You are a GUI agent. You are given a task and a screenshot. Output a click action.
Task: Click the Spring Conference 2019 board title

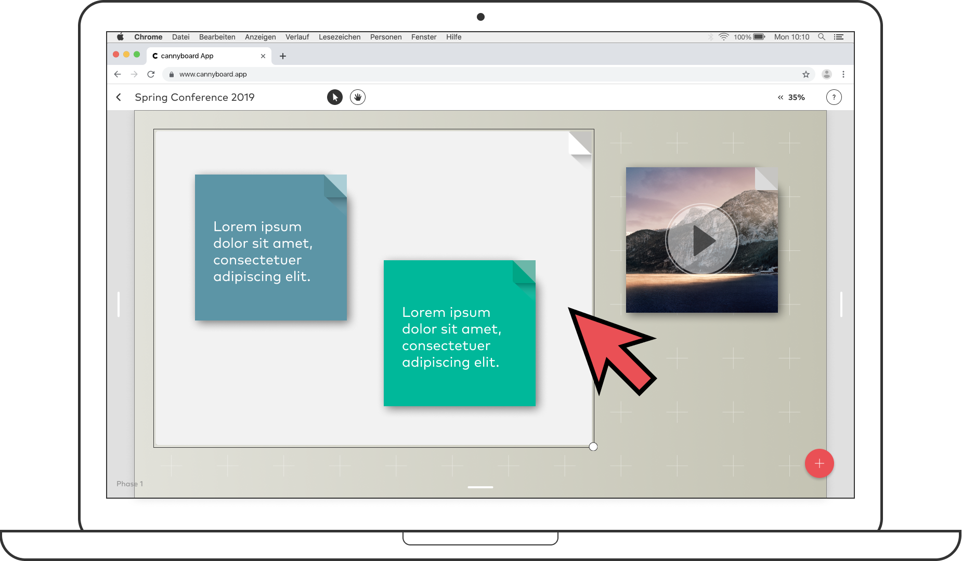point(194,97)
